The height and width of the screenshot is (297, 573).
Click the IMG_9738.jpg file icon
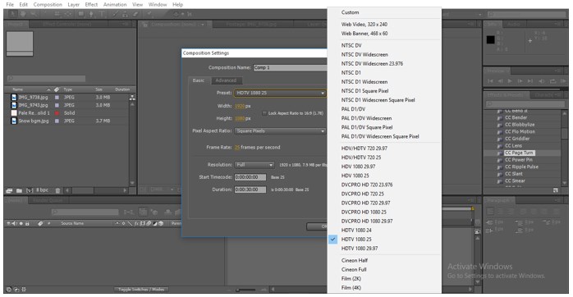pyautogui.click(x=14, y=98)
